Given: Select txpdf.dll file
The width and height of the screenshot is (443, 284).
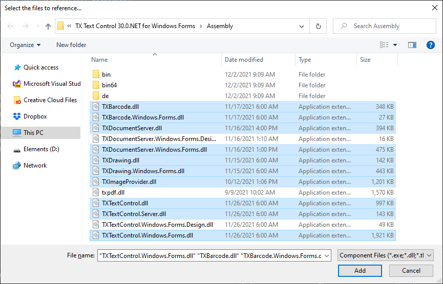Looking at the screenshot, I should (243, 193).
